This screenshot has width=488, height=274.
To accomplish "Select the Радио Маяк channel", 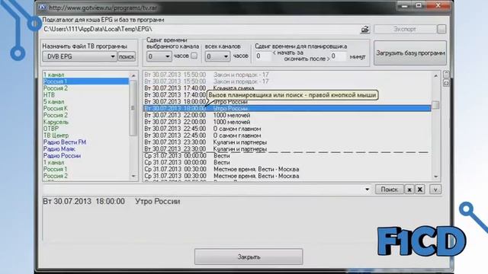I will pyautogui.click(x=59, y=149).
